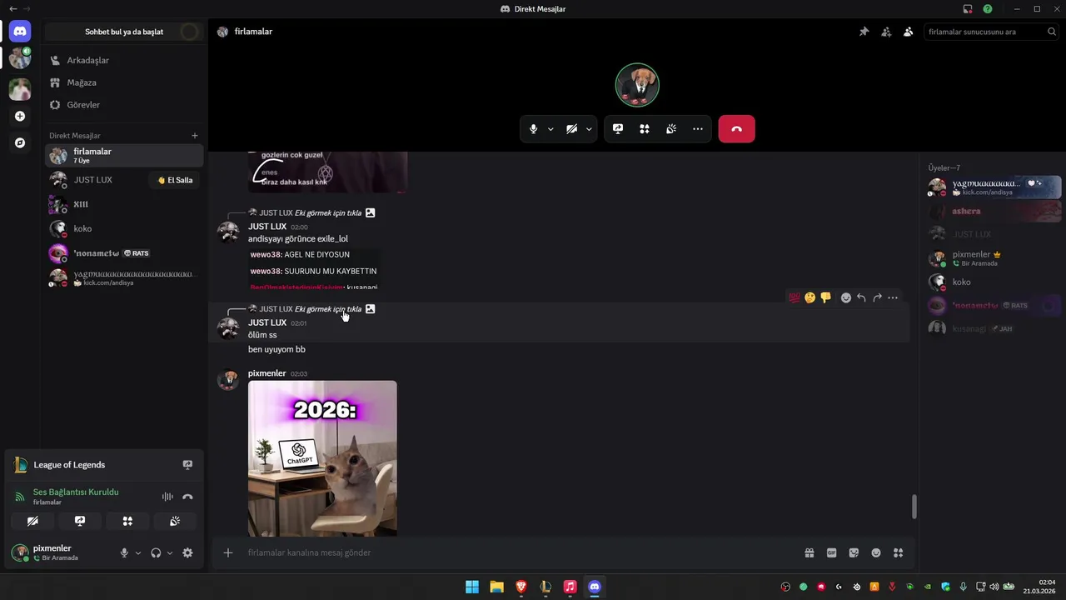The image size is (1066, 600).
Task: Select the firlamalar group conversation
Action: (x=123, y=155)
